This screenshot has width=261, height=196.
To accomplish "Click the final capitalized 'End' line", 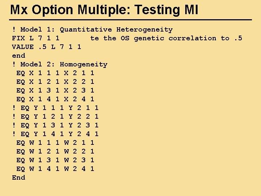I will coord(18,177).
